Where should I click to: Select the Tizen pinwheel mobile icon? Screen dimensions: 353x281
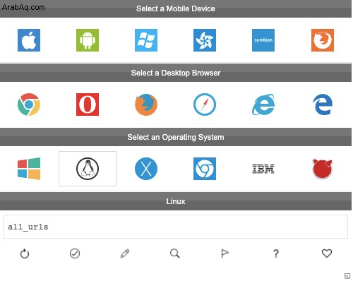tap(205, 40)
